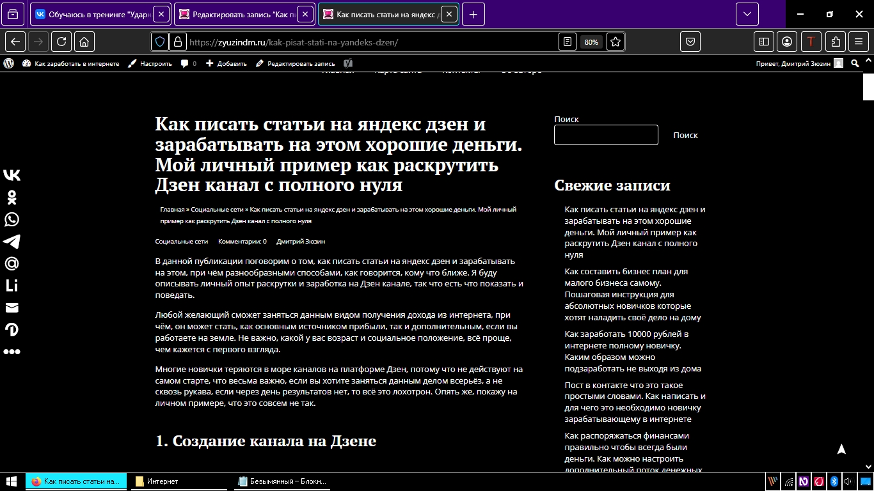Screen dimensions: 874x491
Task: Share the article on VK via sidebar
Action: 12,175
